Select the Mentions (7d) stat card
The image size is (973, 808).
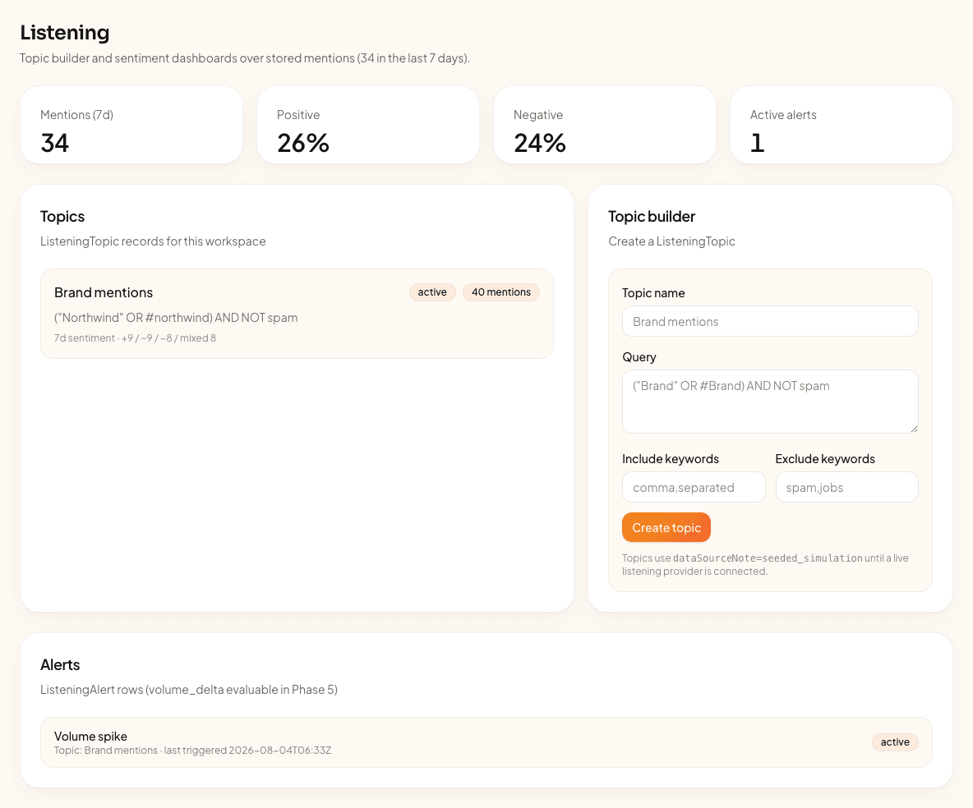tap(131, 126)
